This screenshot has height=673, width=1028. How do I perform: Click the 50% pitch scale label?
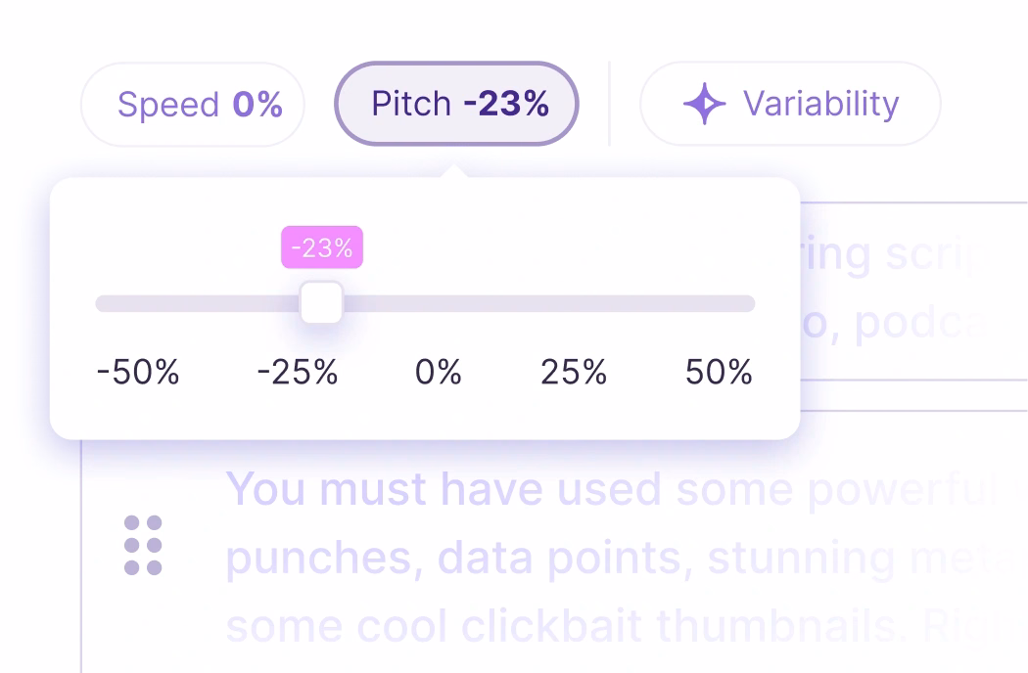pyautogui.click(x=719, y=372)
